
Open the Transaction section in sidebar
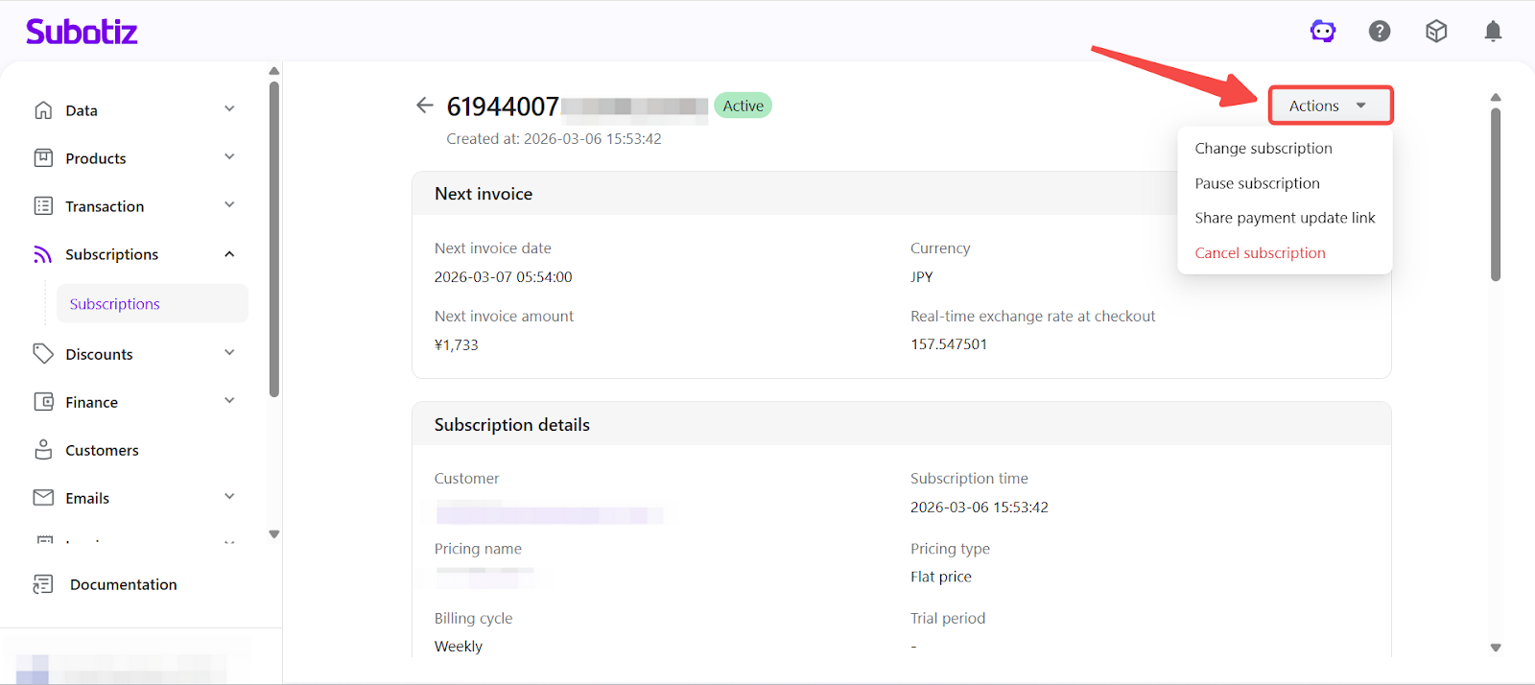pyautogui.click(x=105, y=206)
